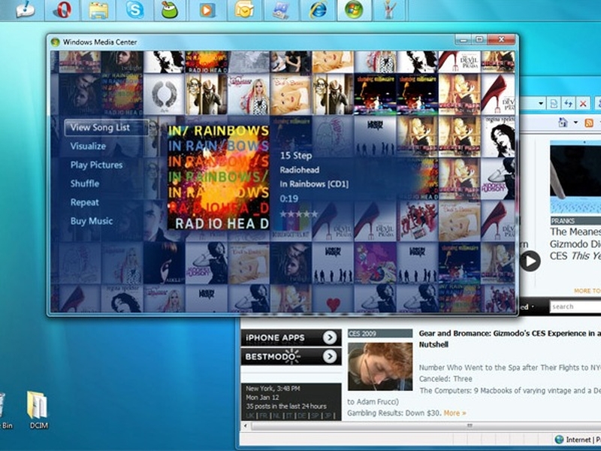Click the Gizmodo search field
This screenshot has width=601, height=451.
[575, 307]
